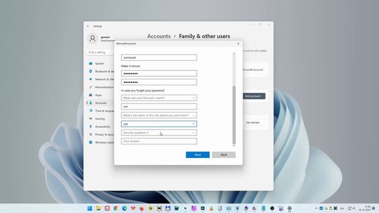Click the Apps icon in Settings sidebar
The width and height of the screenshot is (379, 213).
[91, 95]
